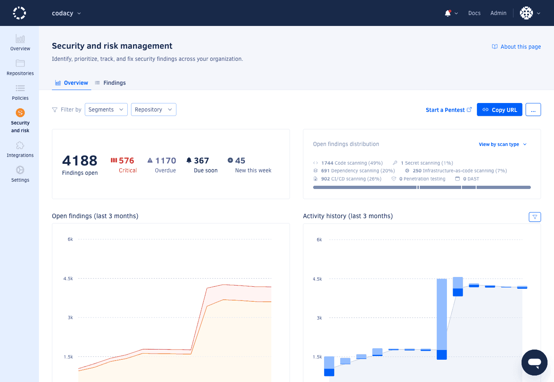The width and height of the screenshot is (554, 382).
Task: Open the View by scan type dropdown
Action: (x=502, y=144)
